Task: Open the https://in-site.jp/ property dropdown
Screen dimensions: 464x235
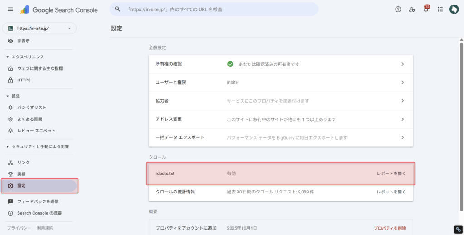Action: [x=39, y=28]
